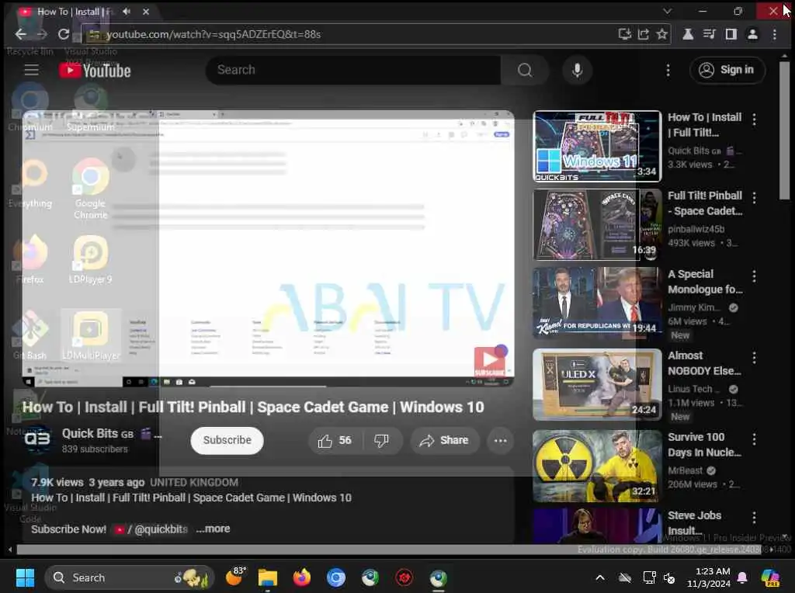This screenshot has height=593, width=795.
Task: Click the install/cast icon in address bar
Action: click(x=625, y=34)
